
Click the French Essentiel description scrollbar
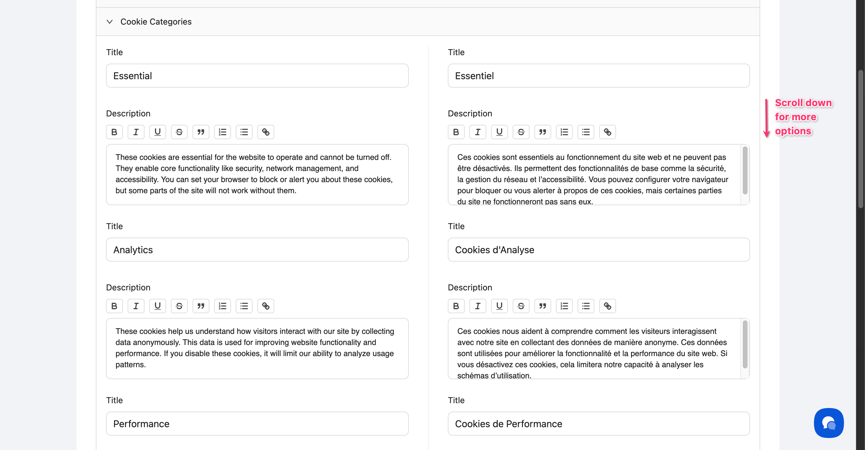pyautogui.click(x=745, y=170)
